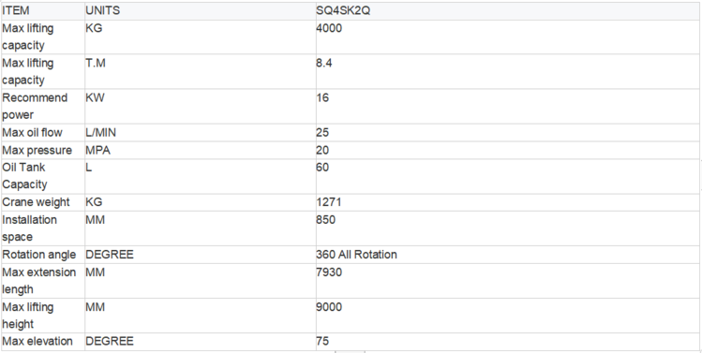The image size is (702, 353).
Task: Click the L/MIN units cell
Action: (x=201, y=133)
